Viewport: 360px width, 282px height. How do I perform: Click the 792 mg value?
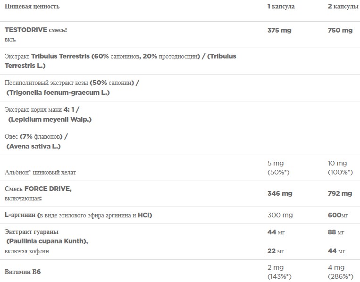[x=340, y=193]
